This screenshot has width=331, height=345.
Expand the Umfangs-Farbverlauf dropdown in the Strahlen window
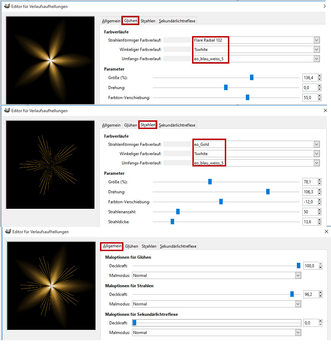[317, 163]
